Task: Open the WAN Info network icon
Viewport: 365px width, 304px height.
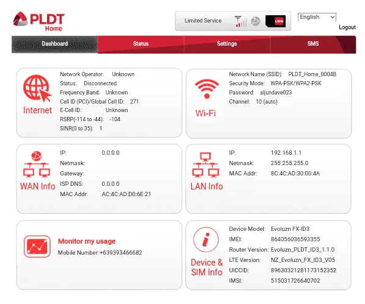Action: [x=37, y=164]
